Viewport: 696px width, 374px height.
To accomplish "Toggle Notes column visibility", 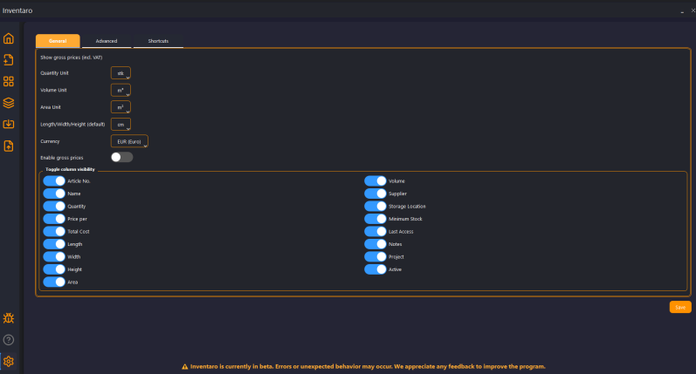I will point(376,244).
